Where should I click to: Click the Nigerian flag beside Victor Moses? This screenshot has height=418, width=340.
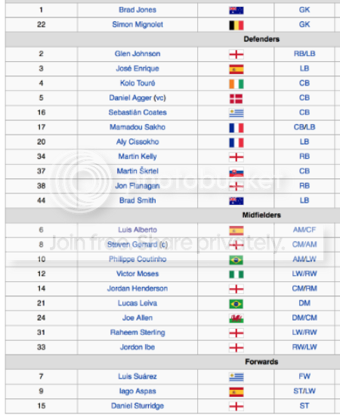pos(236,274)
